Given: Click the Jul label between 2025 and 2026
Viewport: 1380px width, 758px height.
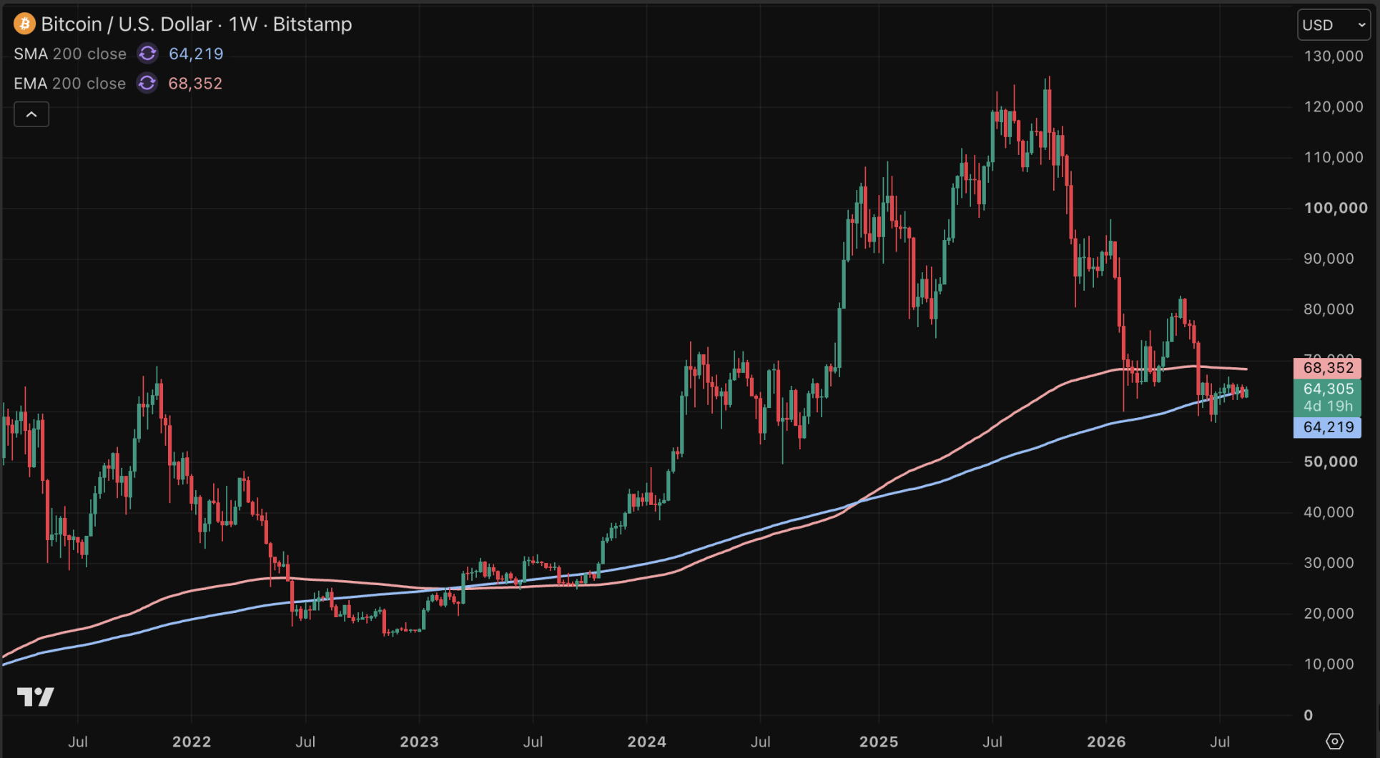Looking at the screenshot, I should (992, 742).
